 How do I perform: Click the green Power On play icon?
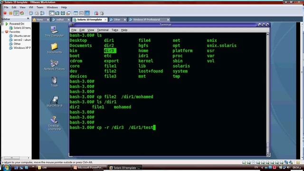coord(16,13)
